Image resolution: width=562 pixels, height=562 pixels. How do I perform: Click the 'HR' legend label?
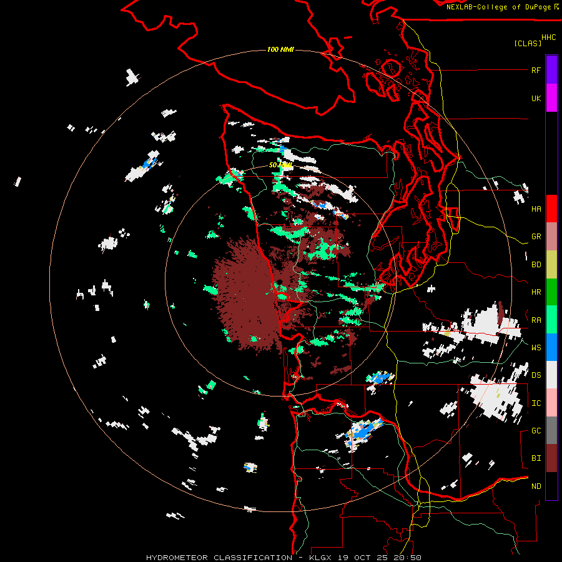coord(536,292)
